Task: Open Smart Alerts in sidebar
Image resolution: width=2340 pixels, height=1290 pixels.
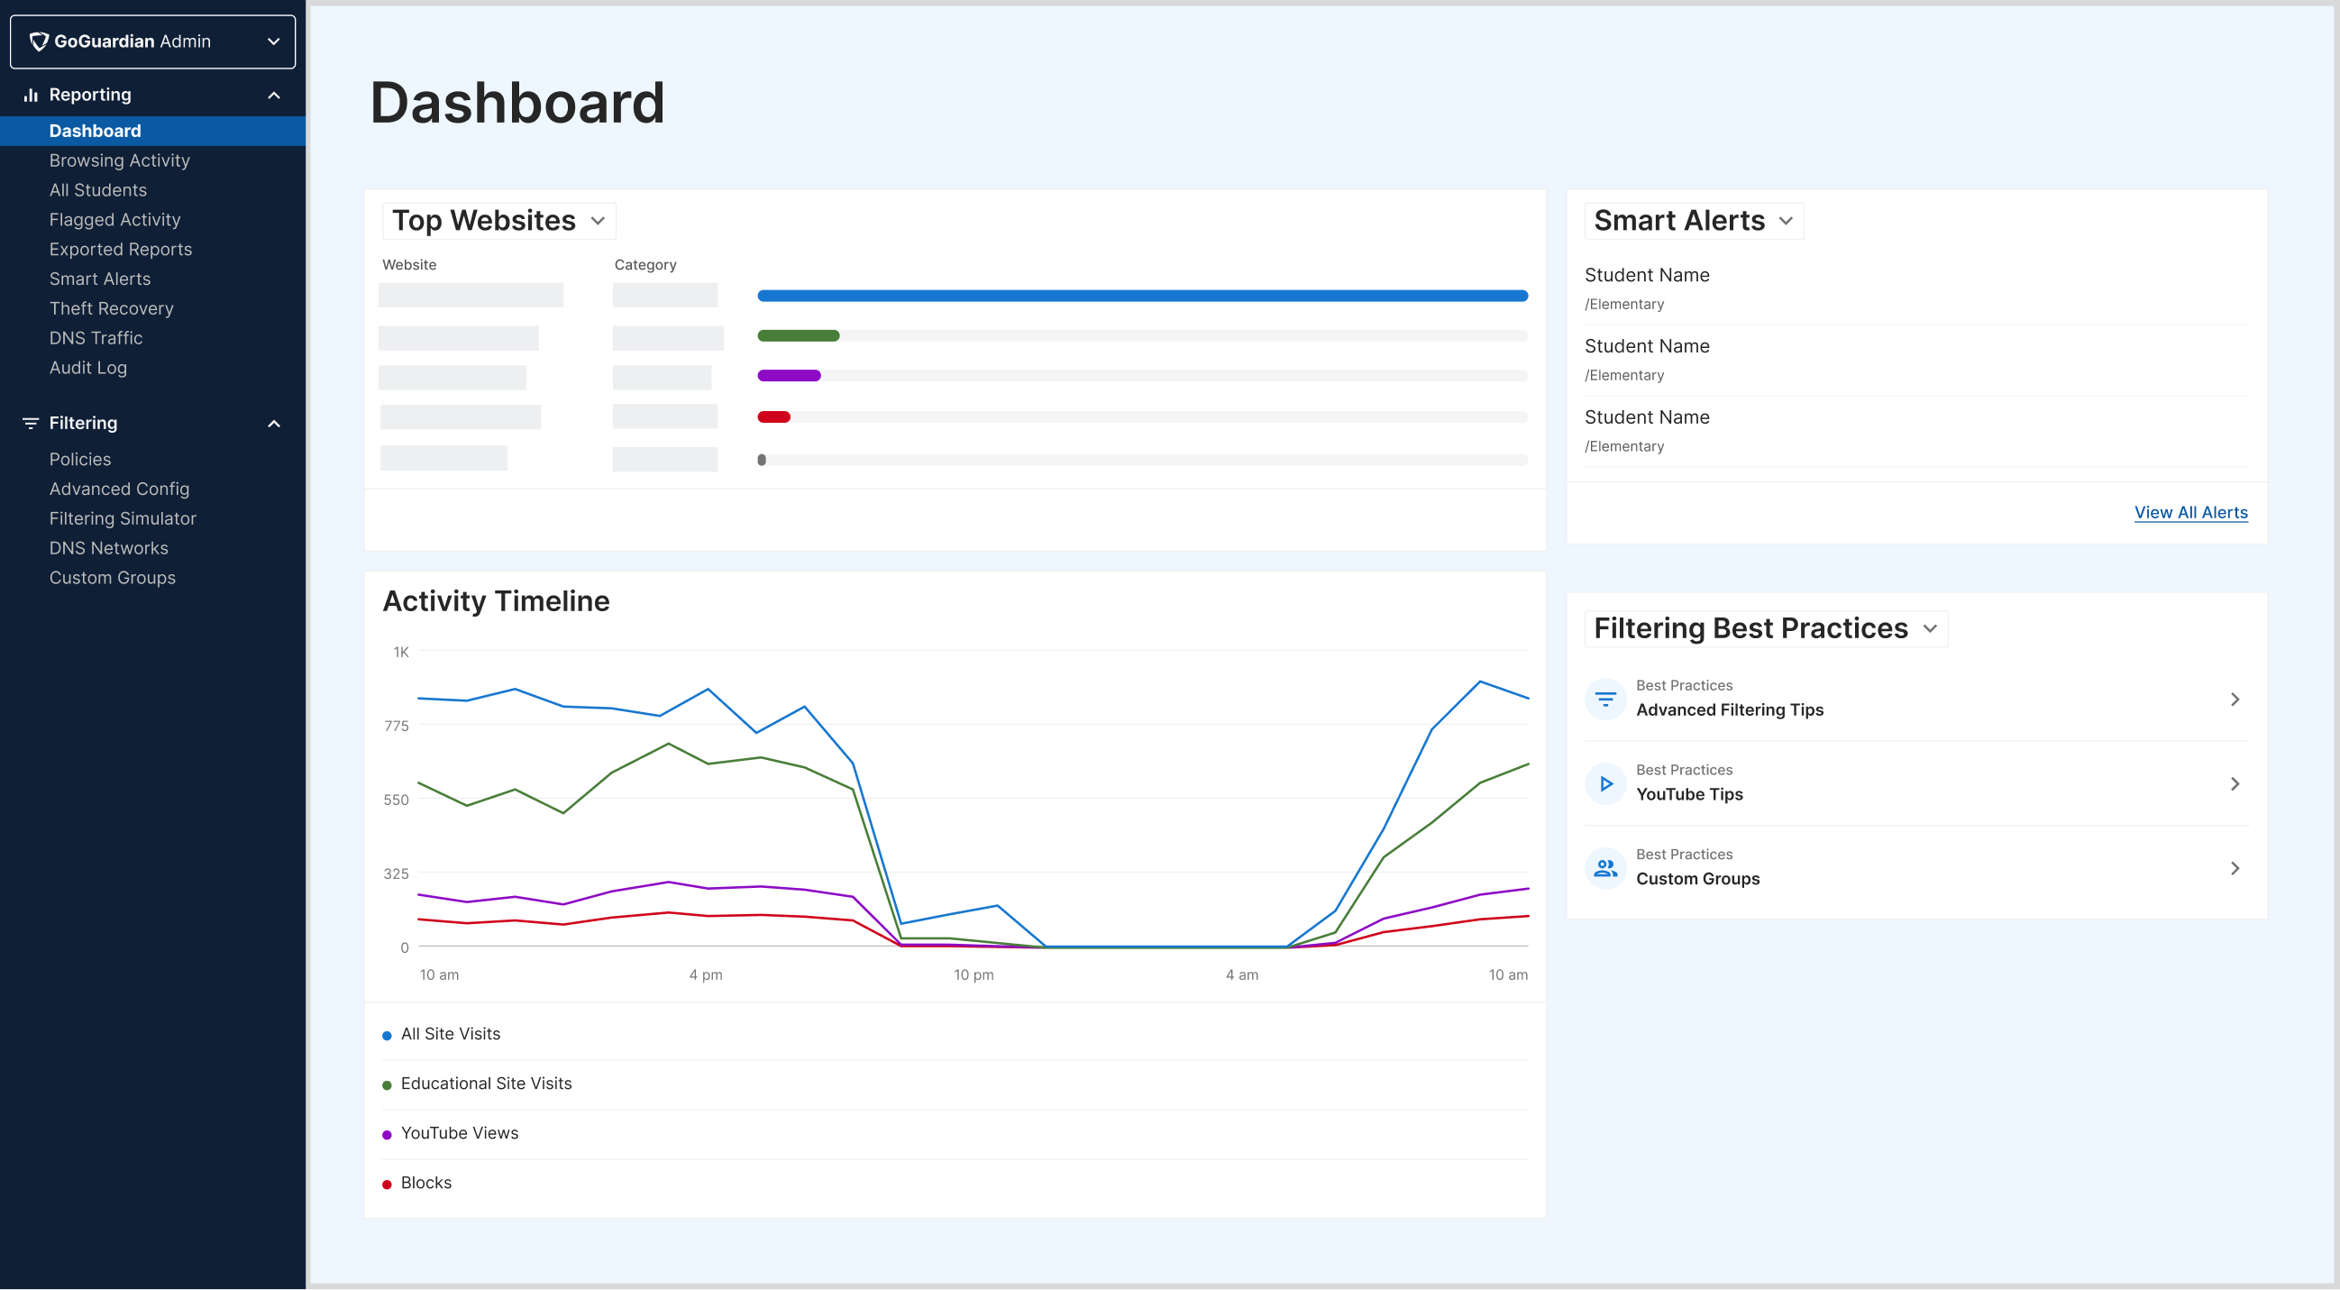Action: pyautogui.click(x=100, y=279)
